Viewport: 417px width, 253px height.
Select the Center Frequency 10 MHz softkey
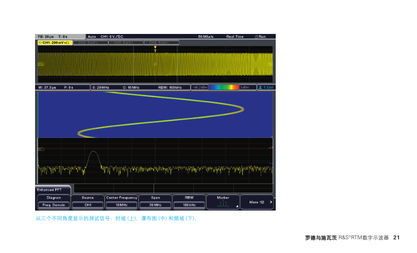[122, 202]
